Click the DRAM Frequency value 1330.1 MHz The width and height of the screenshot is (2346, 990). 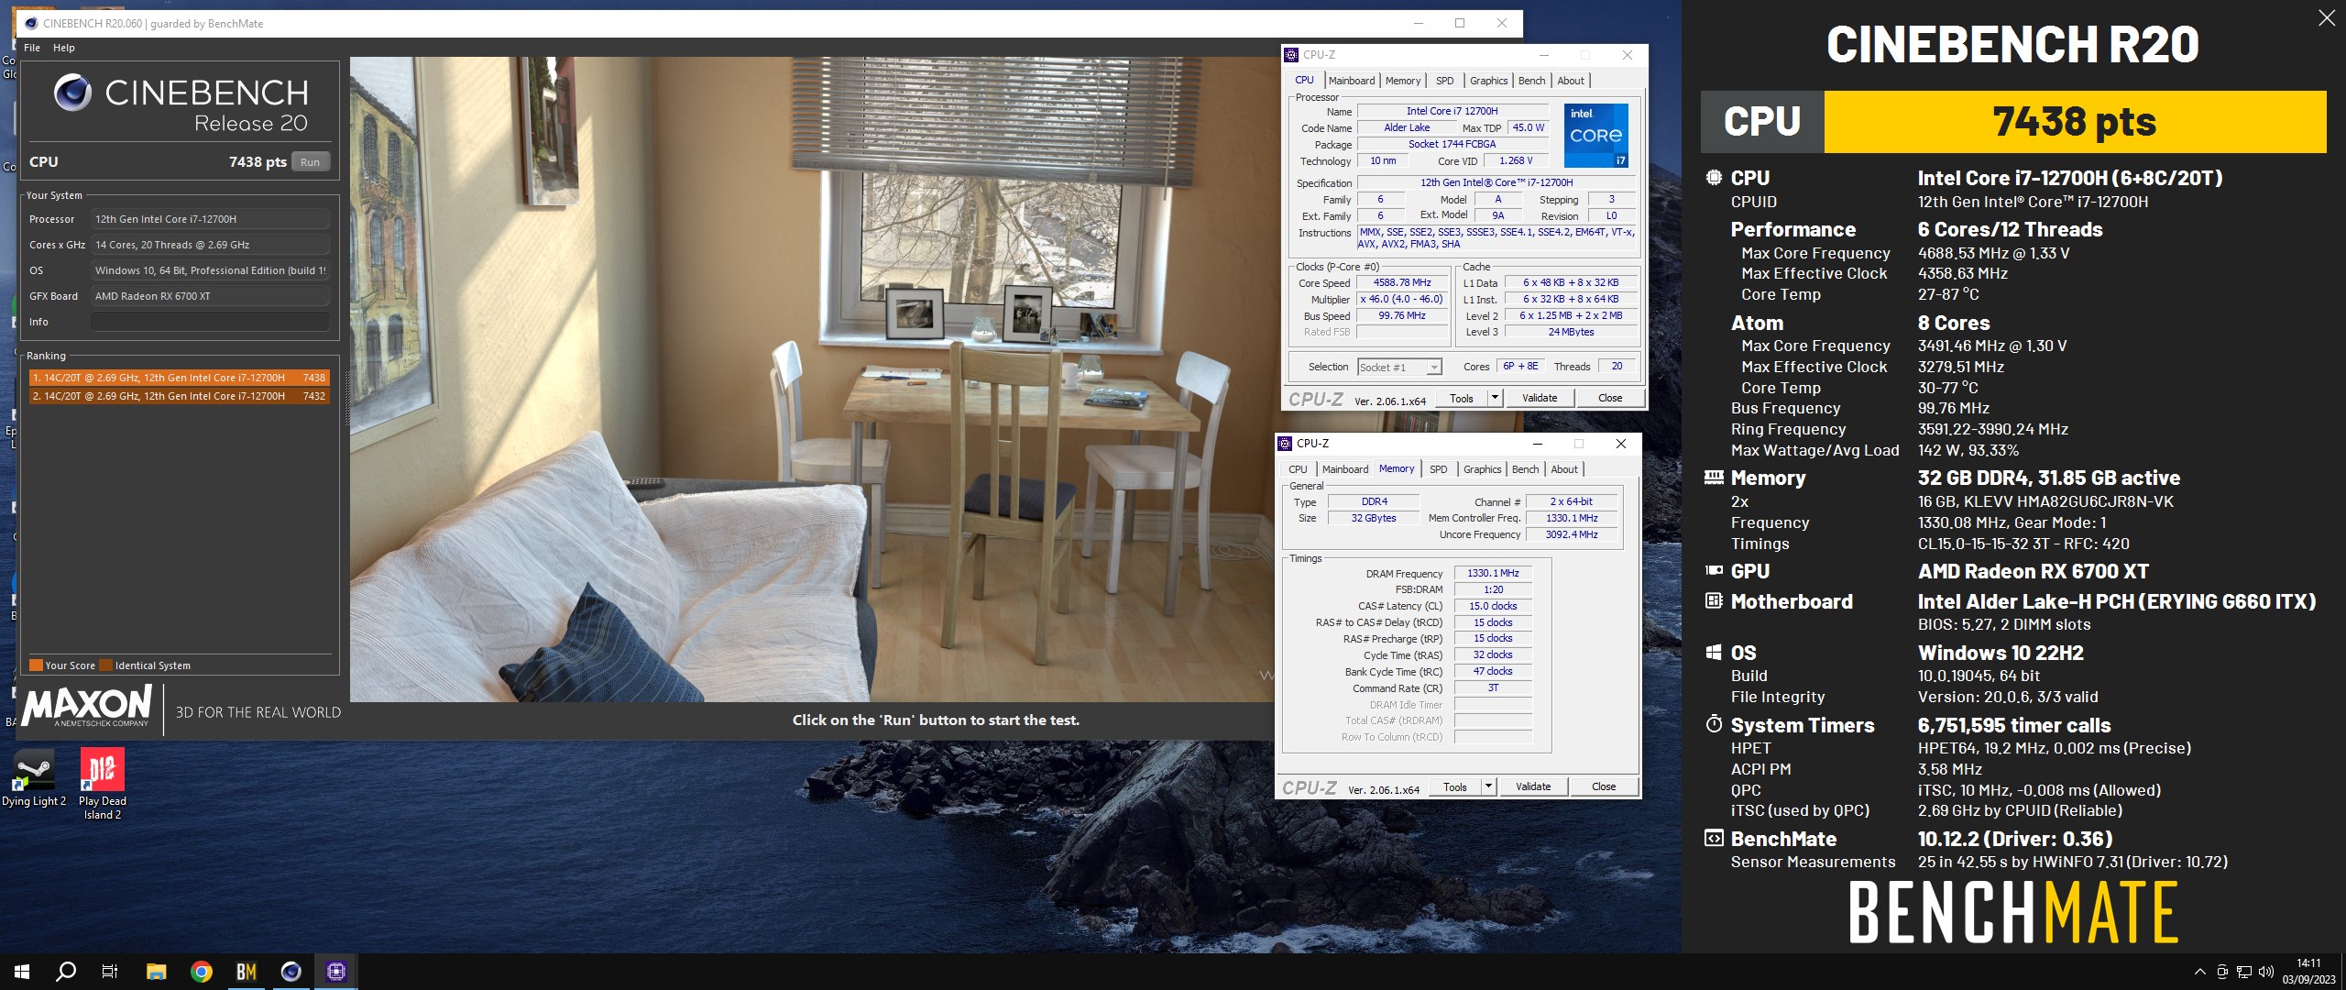point(1493,573)
